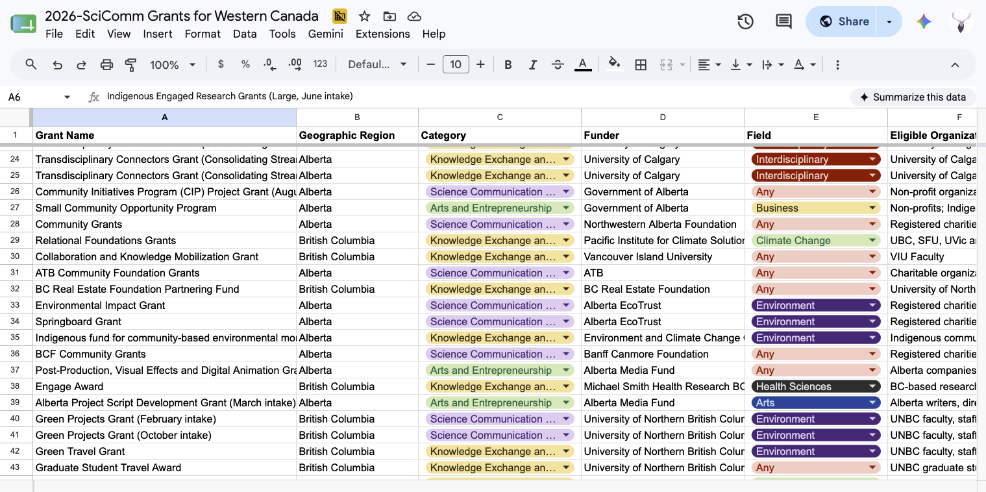986x492 pixels.
Task: Search the menus magnifier icon
Action: 31,64
